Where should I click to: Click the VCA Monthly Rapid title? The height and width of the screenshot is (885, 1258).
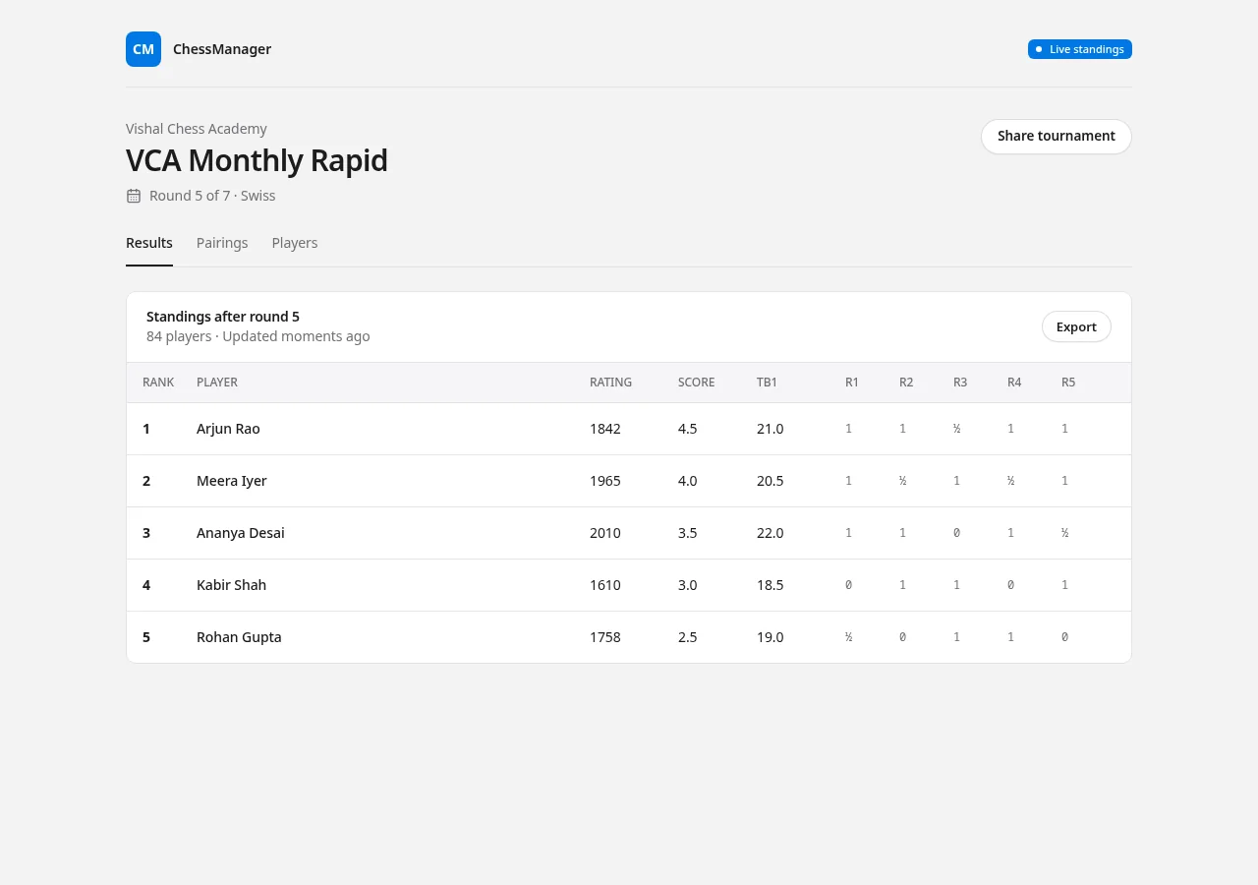click(x=257, y=160)
